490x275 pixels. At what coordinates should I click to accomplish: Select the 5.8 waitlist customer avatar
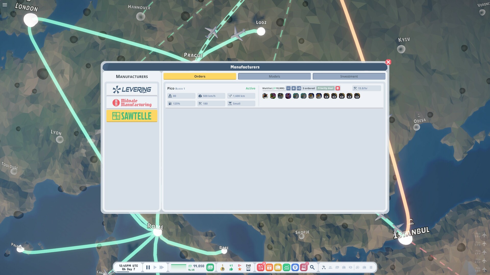(x=357, y=96)
